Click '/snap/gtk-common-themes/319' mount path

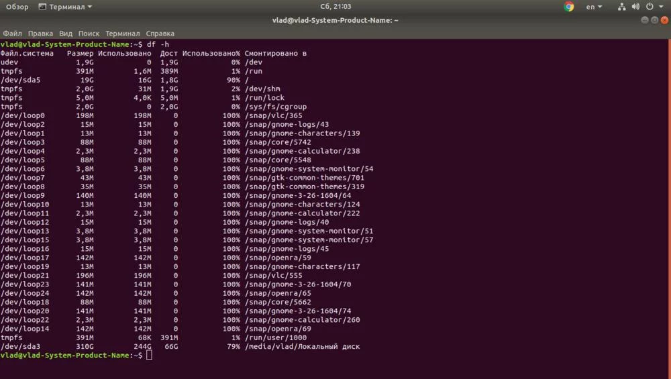click(x=304, y=186)
